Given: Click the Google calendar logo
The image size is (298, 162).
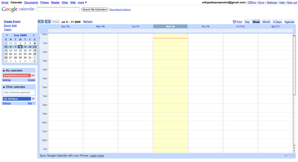Looking at the screenshot, I should 18,9.
